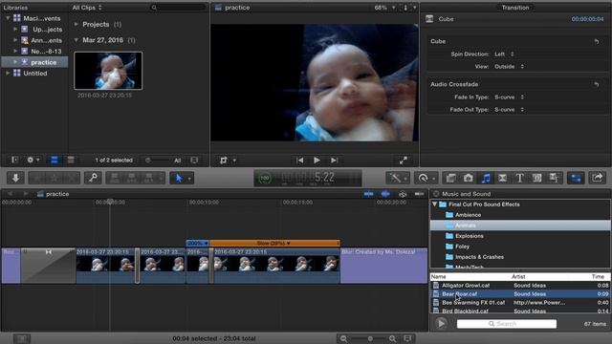
Task: Jump to previous edit in viewer
Action: pyautogui.click(x=299, y=161)
